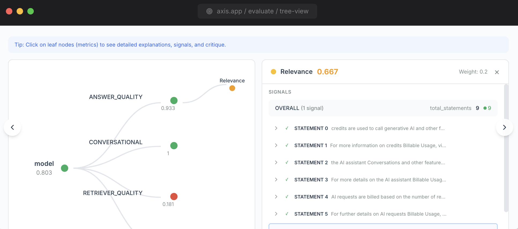Click the RETRIEVER_QUALITY tree label
The height and width of the screenshot is (229, 518).
coord(113,193)
